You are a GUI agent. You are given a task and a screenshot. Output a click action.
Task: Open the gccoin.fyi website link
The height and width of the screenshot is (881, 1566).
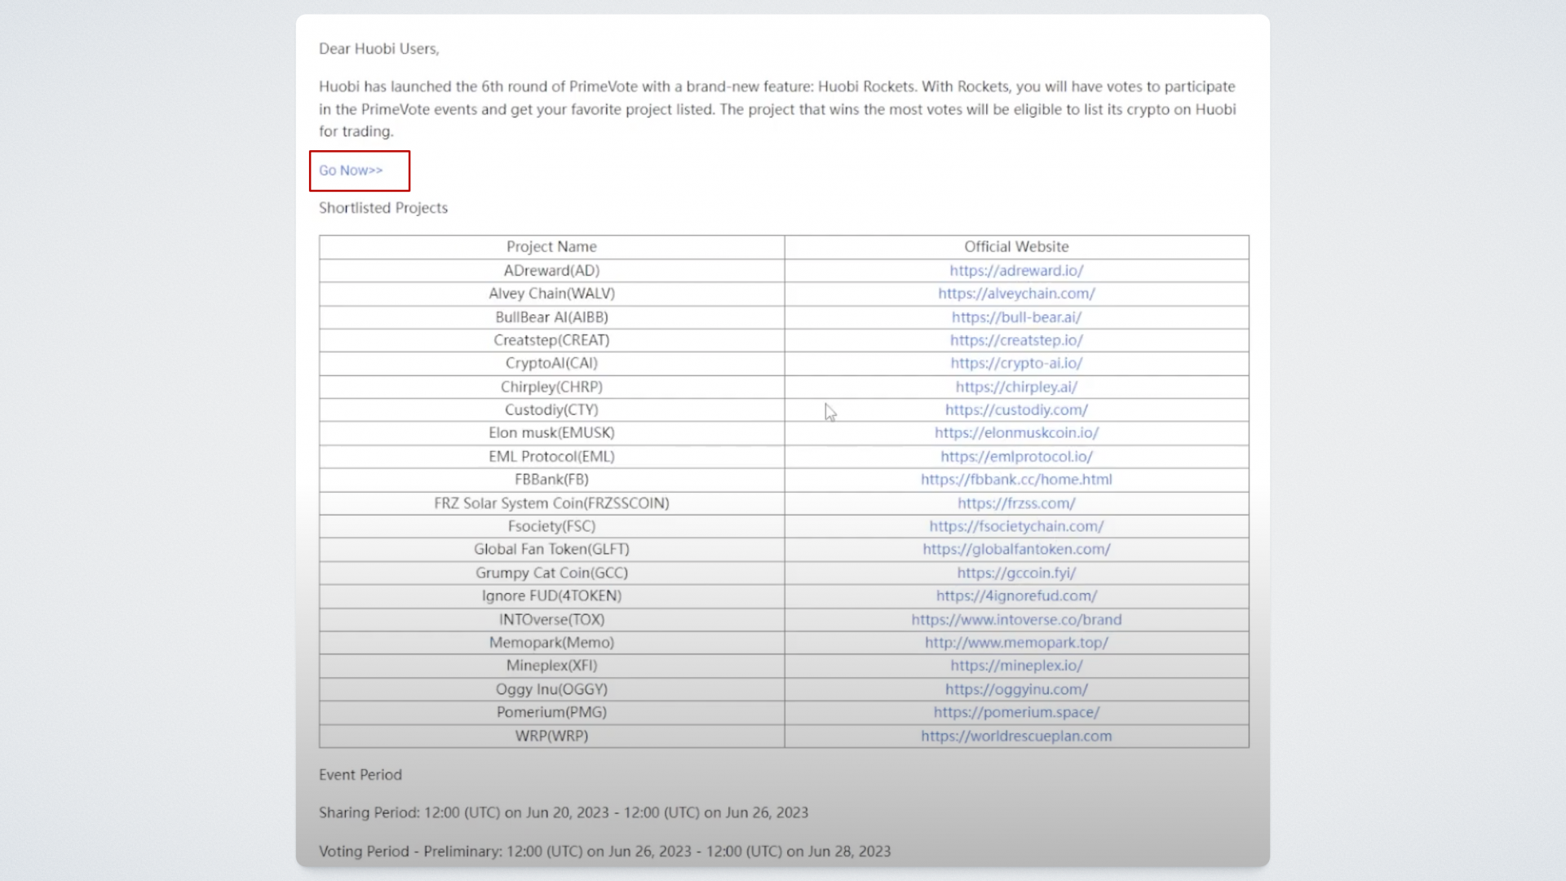pyautogui.click(x=1016, y=573)
